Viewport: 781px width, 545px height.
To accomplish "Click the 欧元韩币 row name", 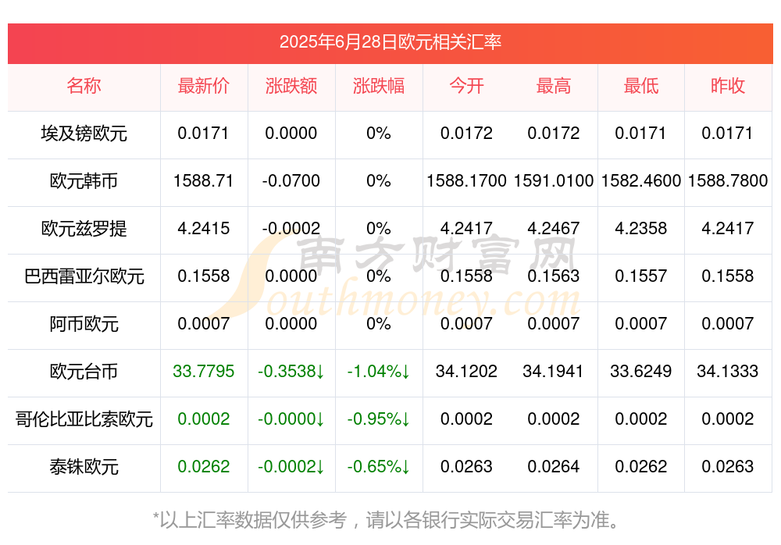I will click(x=84, y=181).
